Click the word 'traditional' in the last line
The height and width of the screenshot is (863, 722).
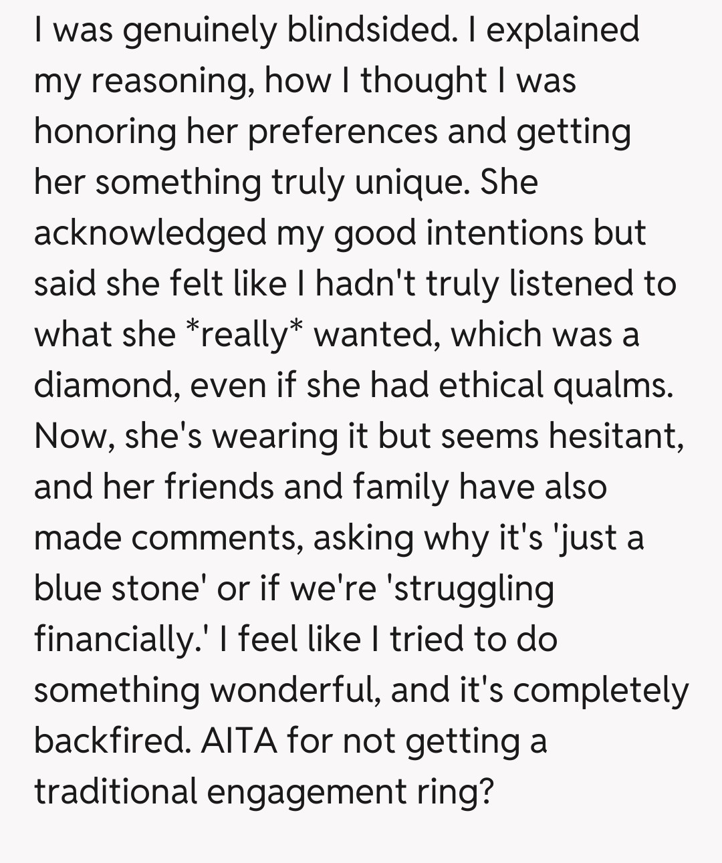(x=116, y=792)
